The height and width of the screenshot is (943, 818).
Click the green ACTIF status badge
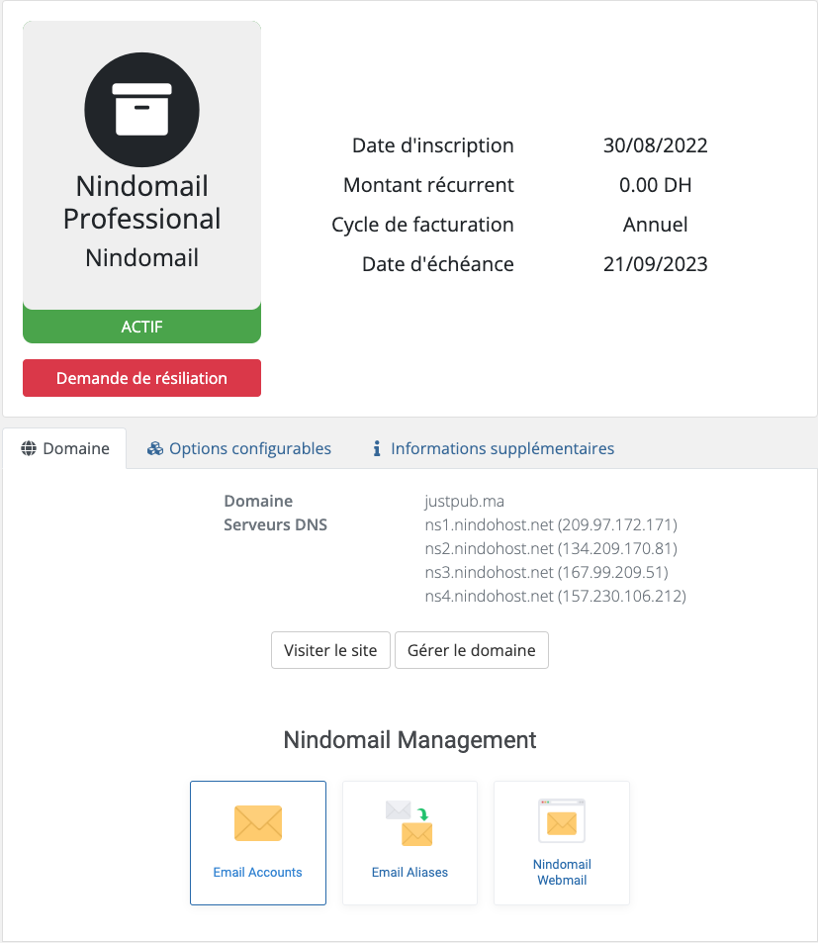[141, 327]
